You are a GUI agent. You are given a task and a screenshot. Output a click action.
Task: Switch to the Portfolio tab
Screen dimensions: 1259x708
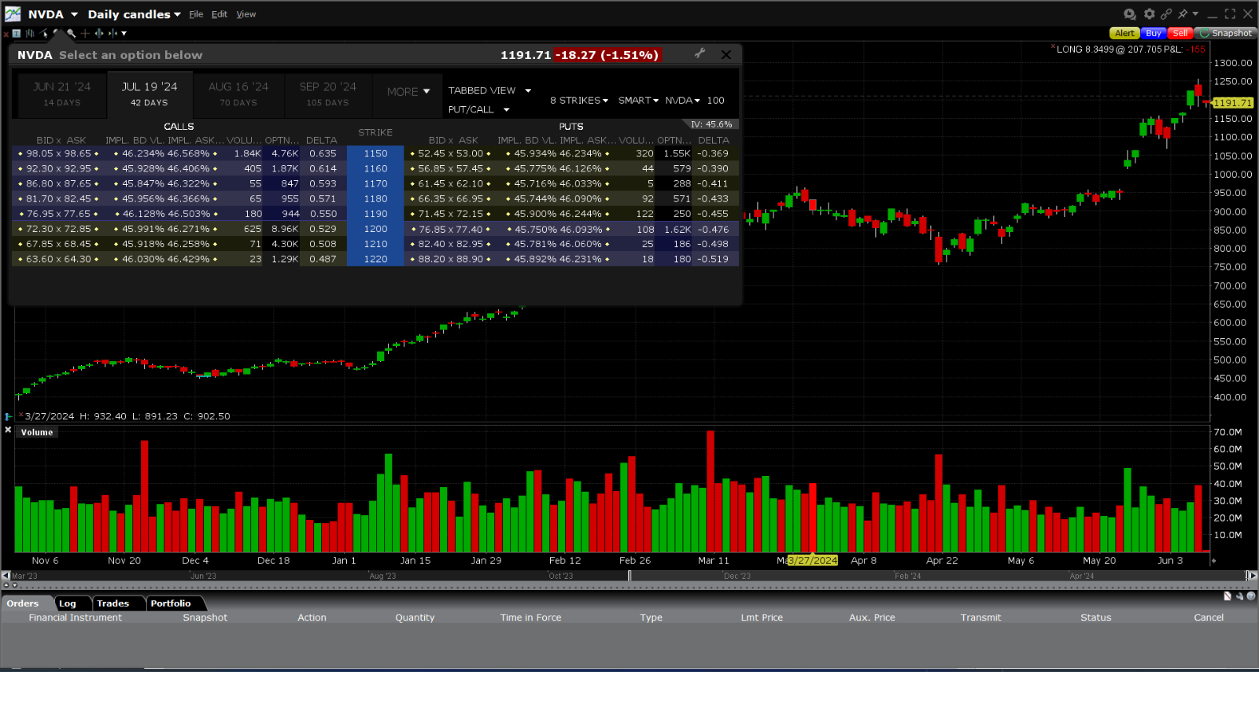(x=172, y=603)
